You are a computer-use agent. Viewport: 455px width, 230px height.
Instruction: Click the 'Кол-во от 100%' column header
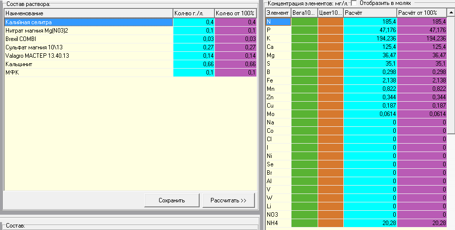(x=235, y=13)
